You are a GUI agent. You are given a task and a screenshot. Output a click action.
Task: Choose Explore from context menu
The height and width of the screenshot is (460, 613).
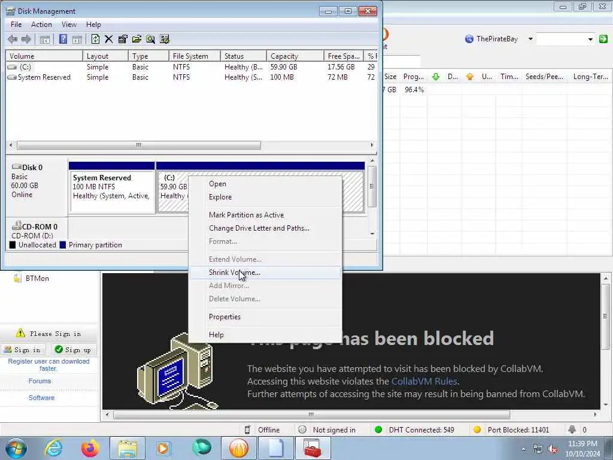pos(265,197)
